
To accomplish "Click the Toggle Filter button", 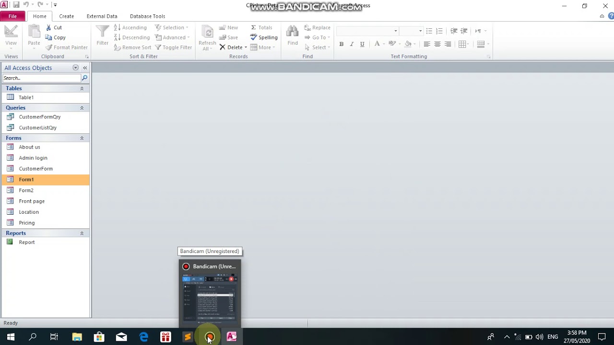I will point(173,47).
